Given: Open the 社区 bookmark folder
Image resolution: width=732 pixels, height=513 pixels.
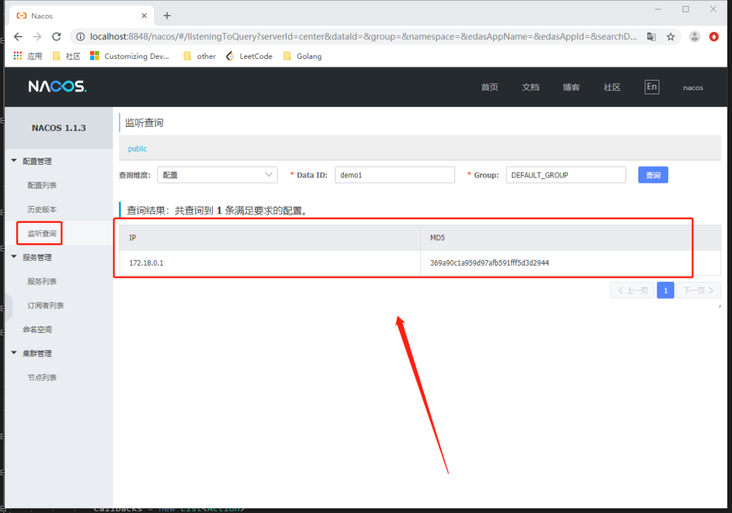Looking at the screenshot, I should (x=66, y=56).
